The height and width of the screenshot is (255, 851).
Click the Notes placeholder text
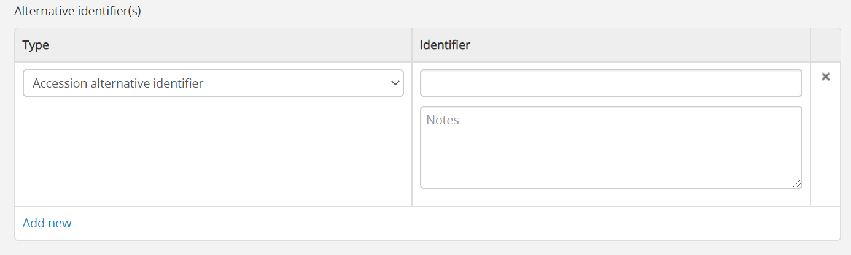[x=443, y=120]
